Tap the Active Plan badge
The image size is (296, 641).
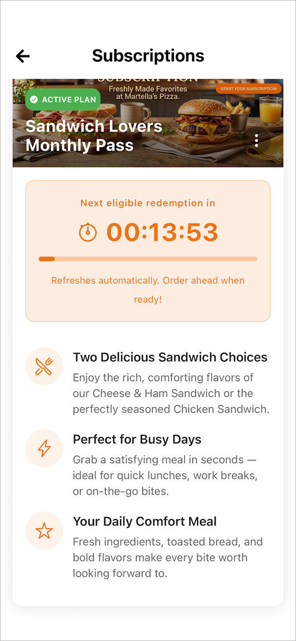point(63,100)
